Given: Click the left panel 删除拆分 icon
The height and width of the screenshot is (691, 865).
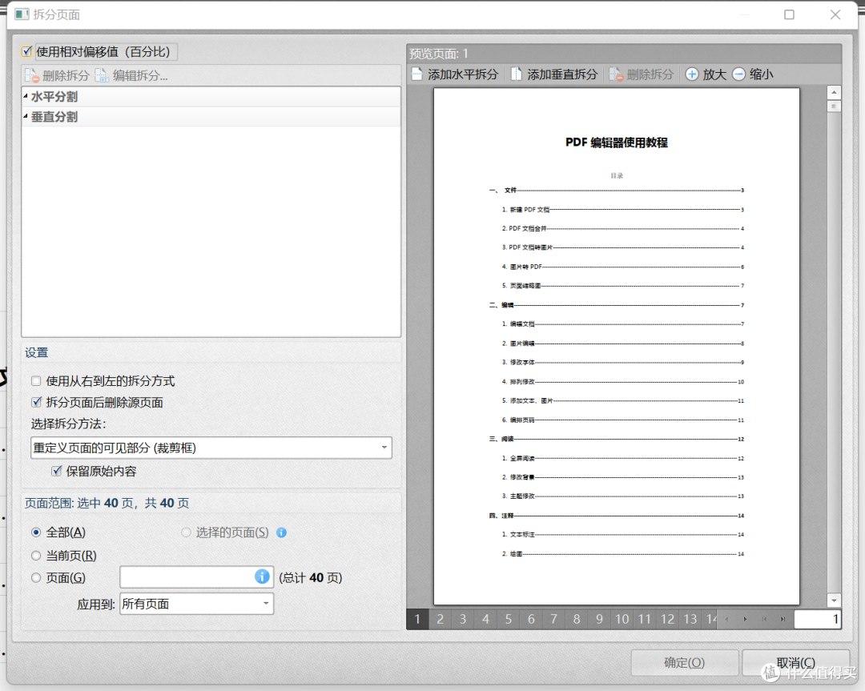Looking at the screenshot, I should click(31, 75).
